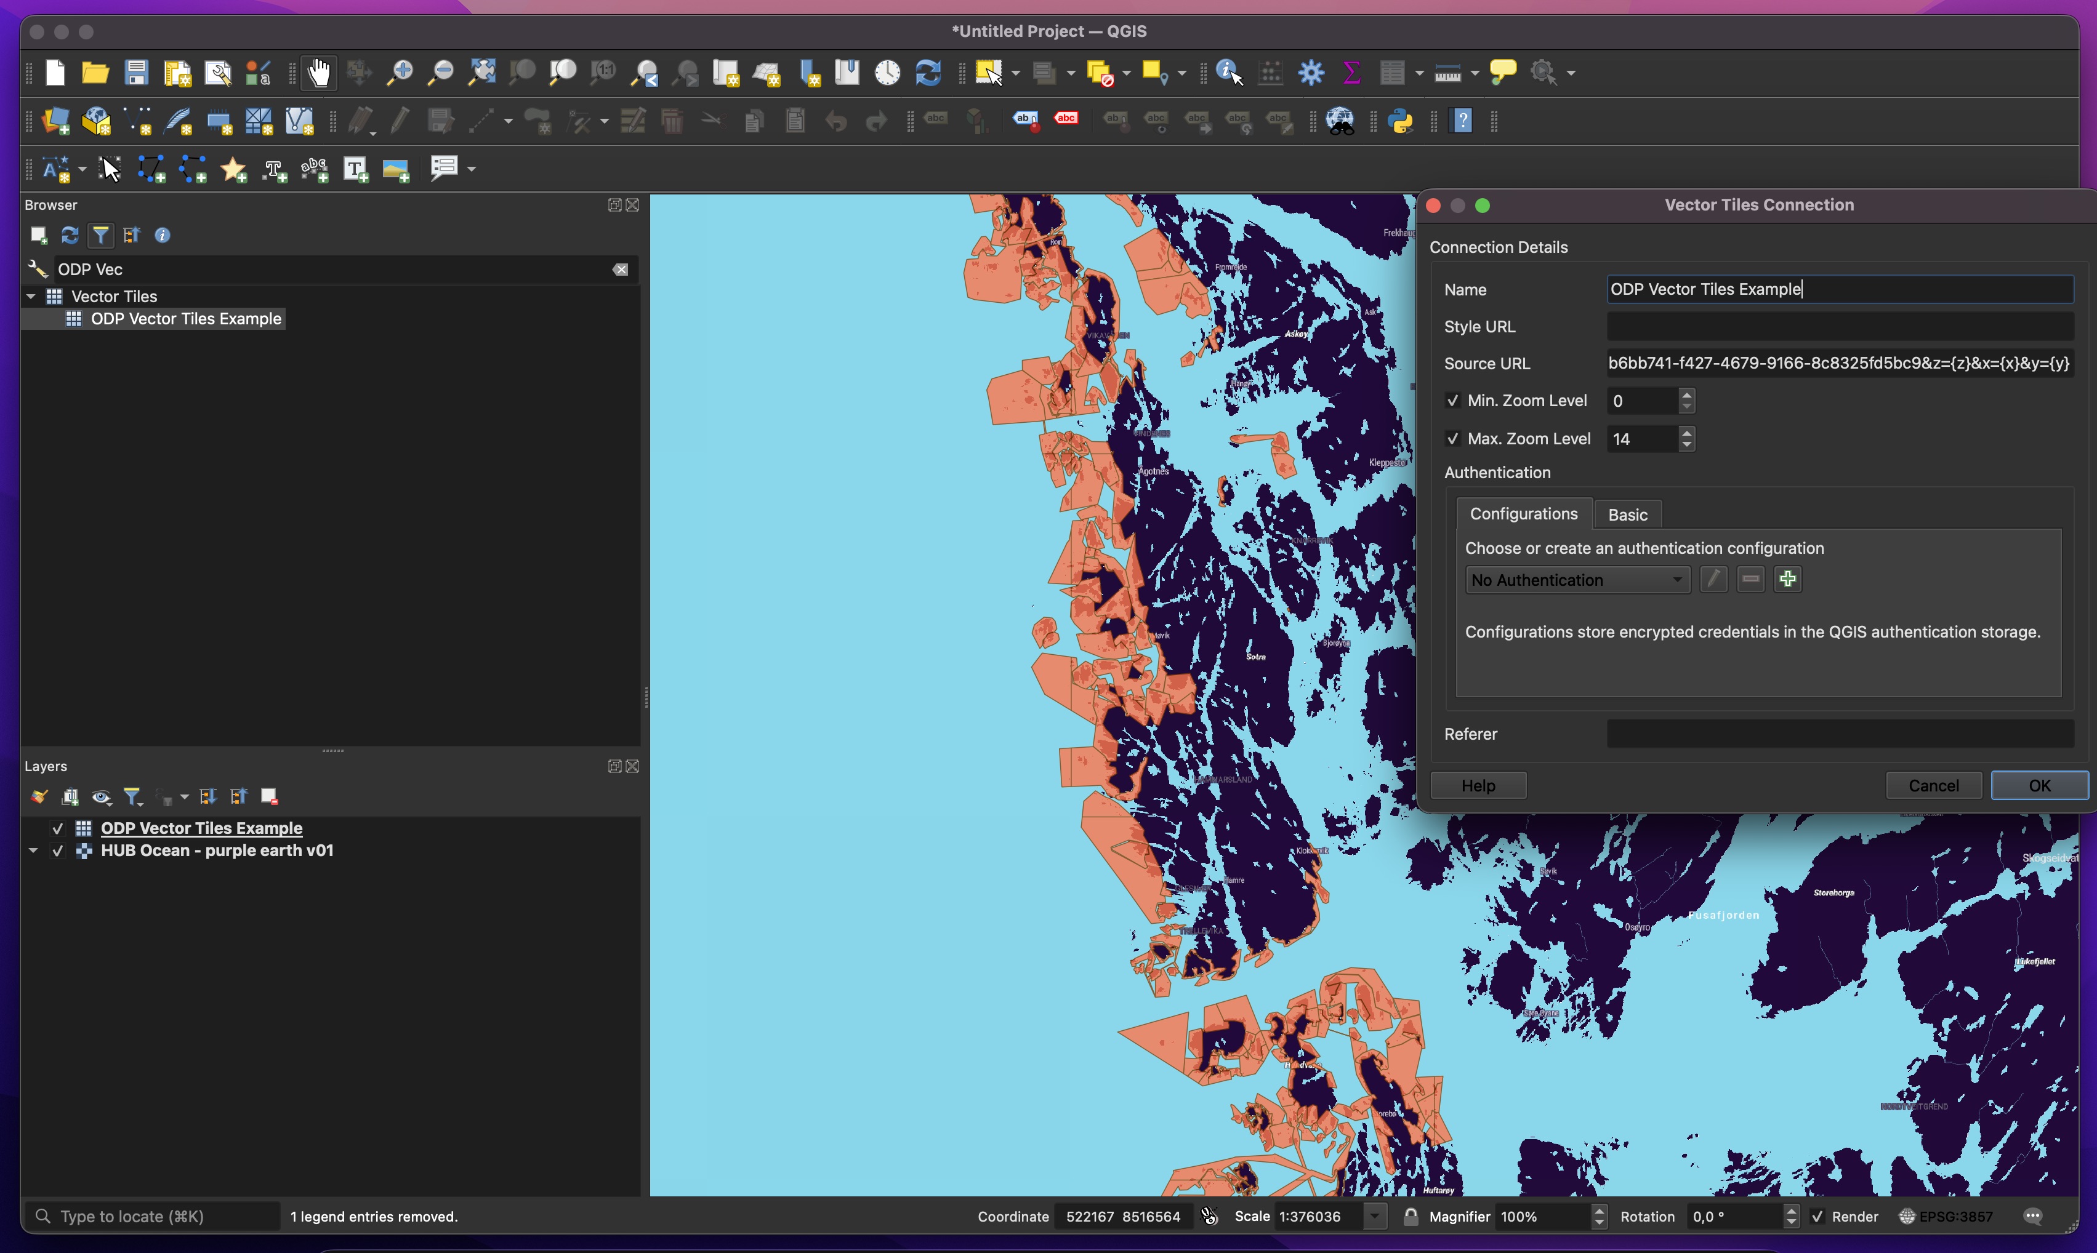Open the Field Calculator

(1270, 73)
